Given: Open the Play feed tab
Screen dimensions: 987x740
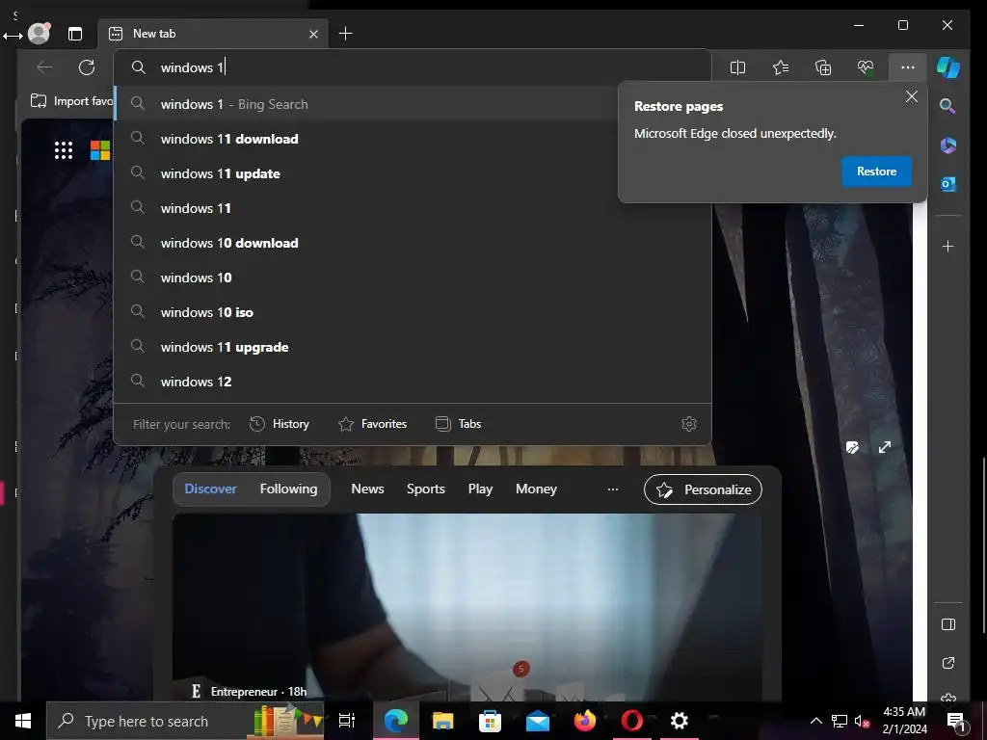Looking at the screenshot, I should (480, 489).
